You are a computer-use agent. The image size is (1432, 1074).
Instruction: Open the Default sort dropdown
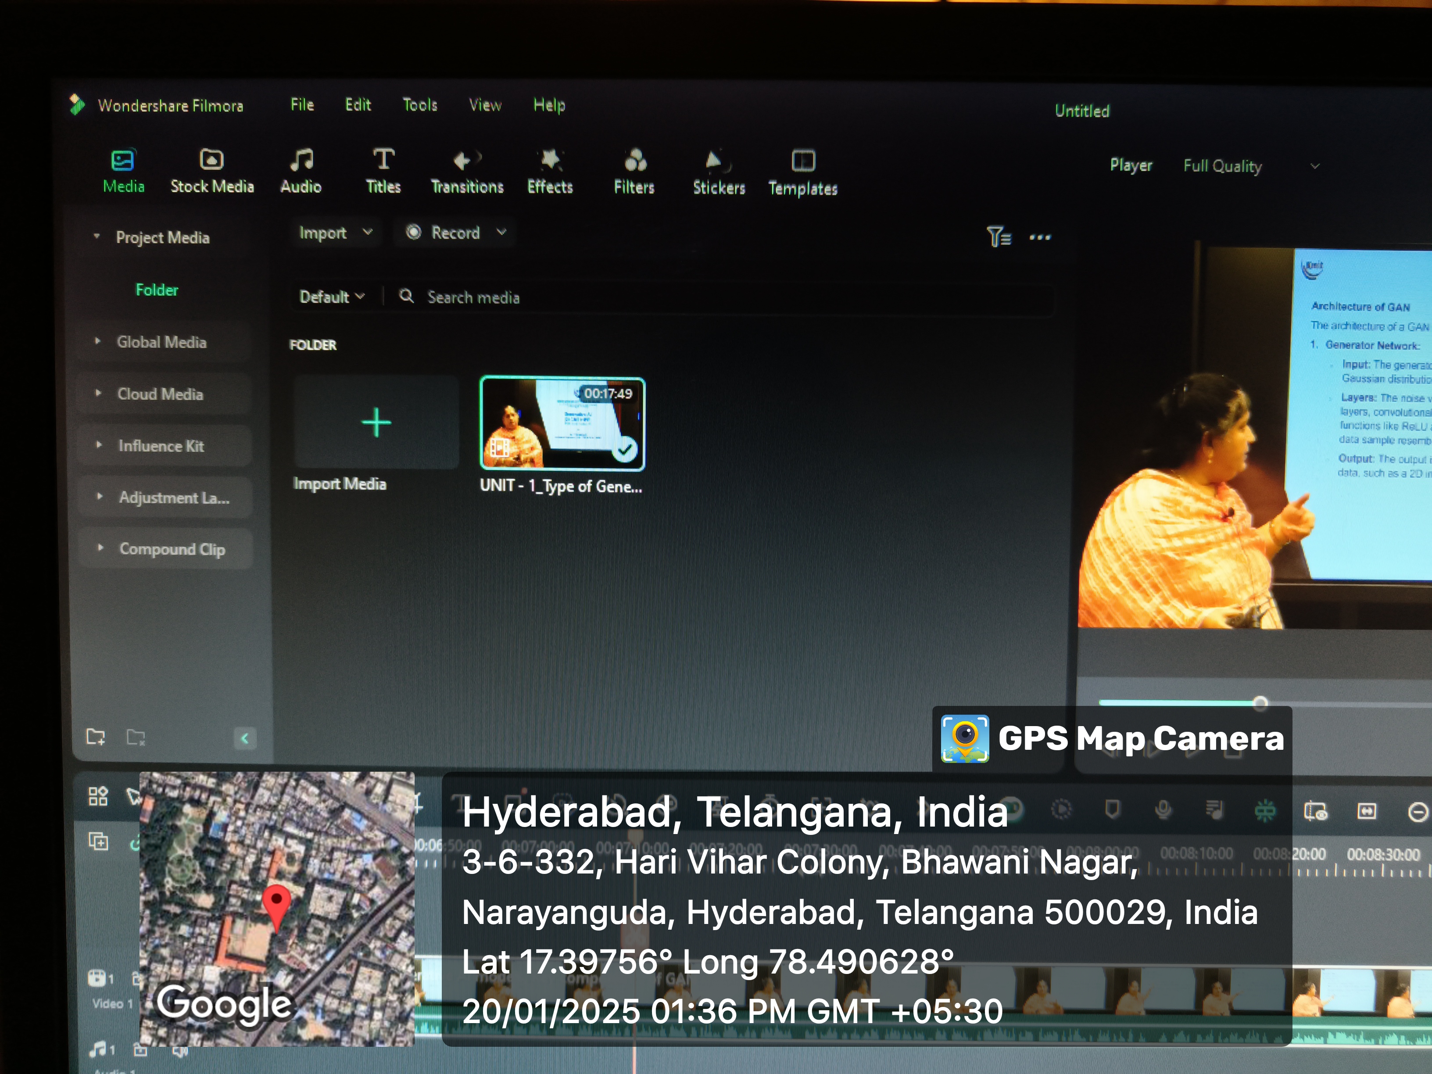tap(332, 297)
